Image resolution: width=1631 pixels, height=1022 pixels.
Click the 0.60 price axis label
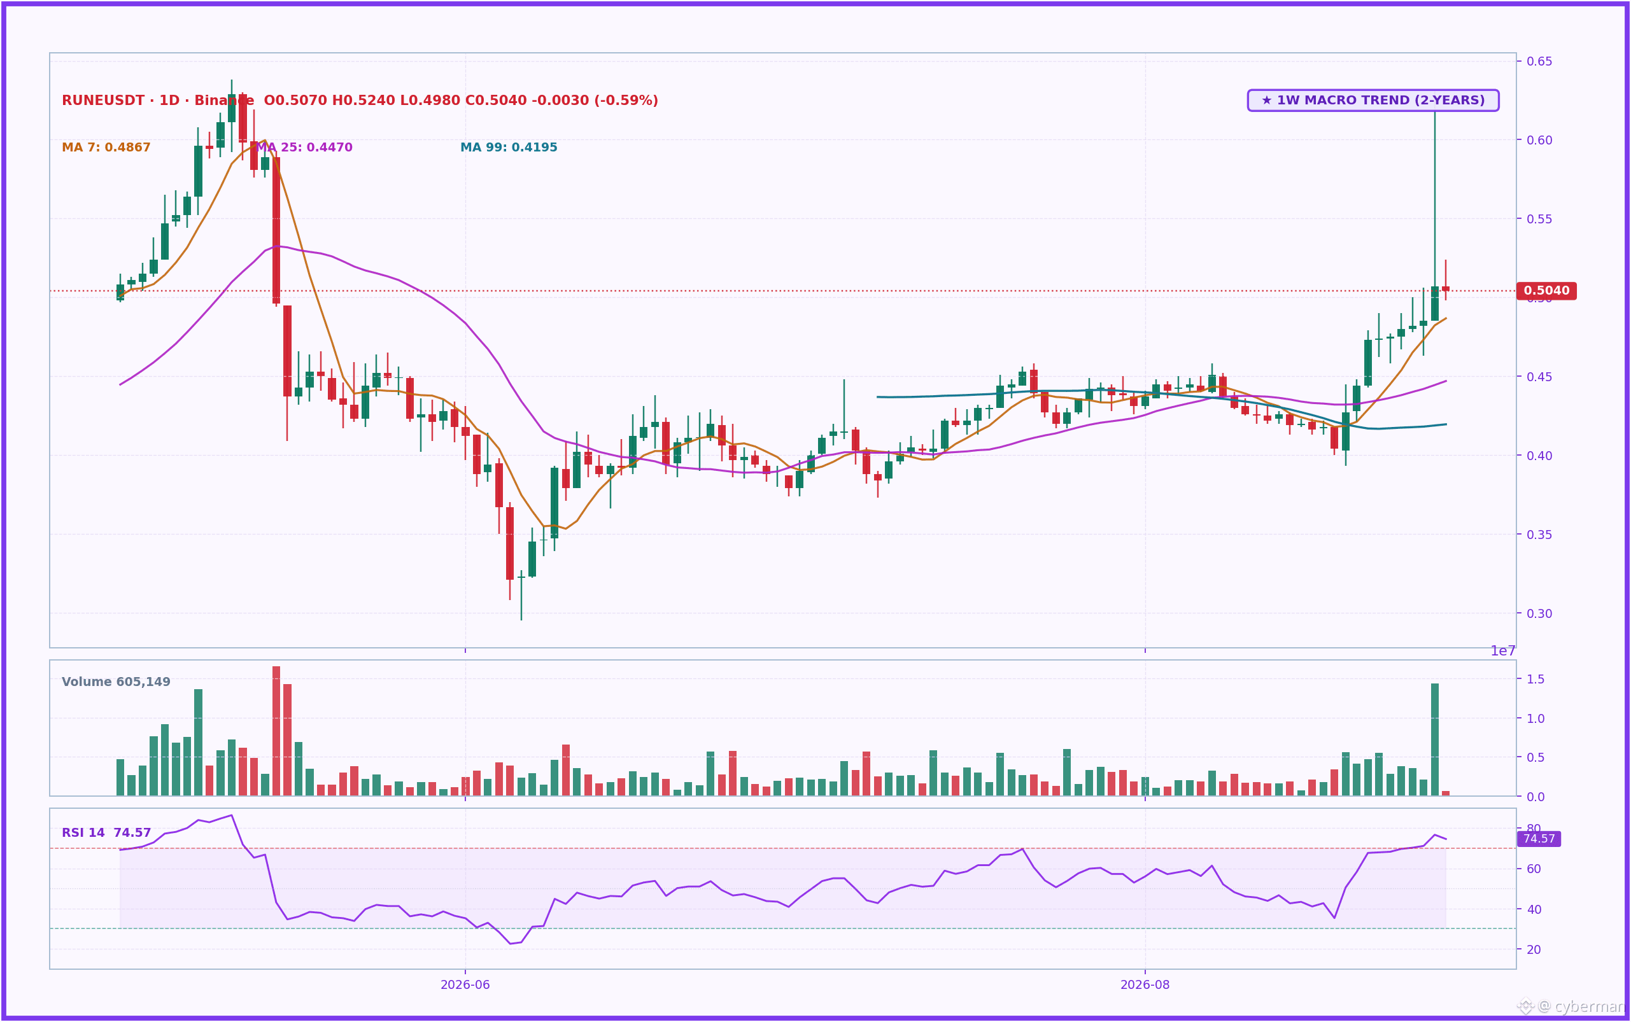point(1539,140)
